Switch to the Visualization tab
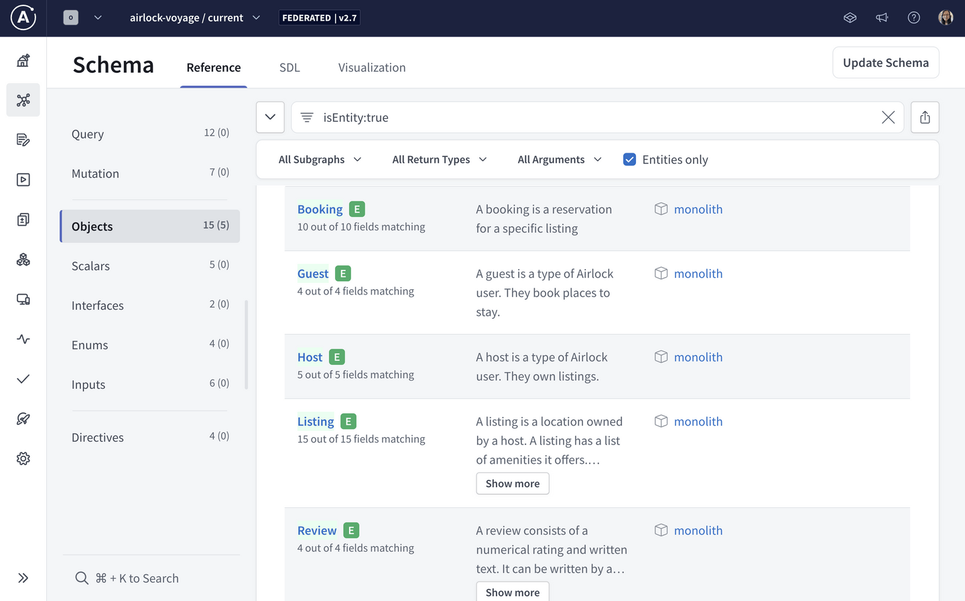 [x=372, y=68]
